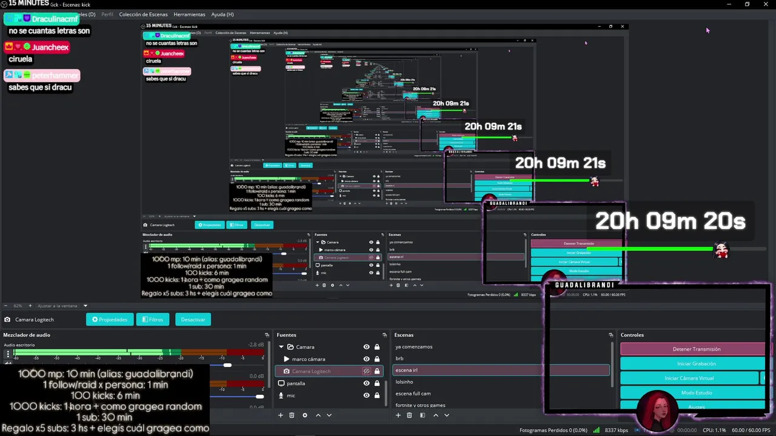
Task: Move selected source up in Fuentes
Action: [318, 415]
